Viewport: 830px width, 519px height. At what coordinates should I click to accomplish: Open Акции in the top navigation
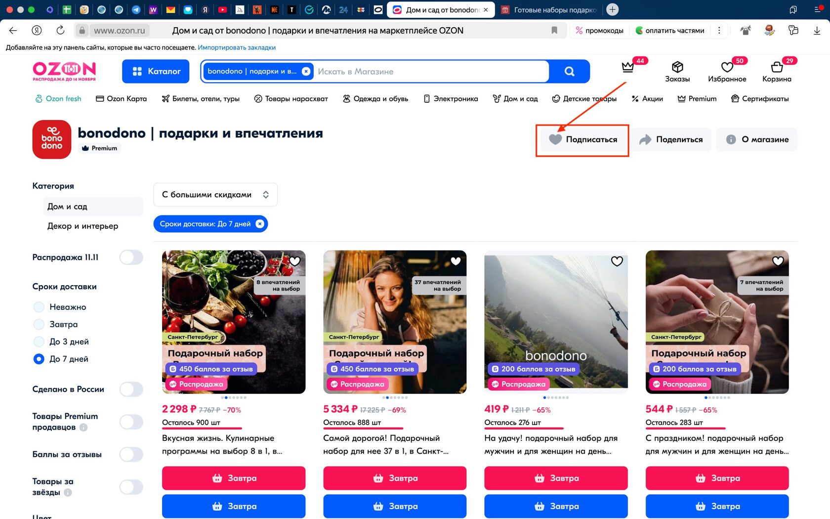point(647,99)
